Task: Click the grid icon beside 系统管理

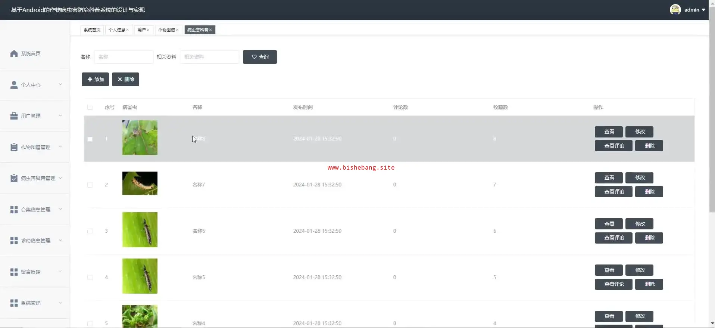Action: tap(14, 303)
